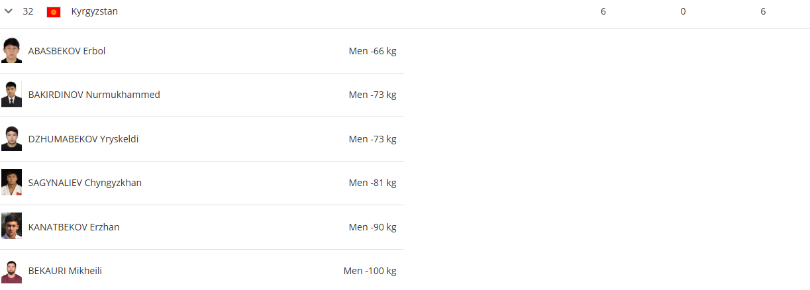
Task: Click DZHUMABEKOV Yryskeldi's profile photo
Action: [11, 139]
